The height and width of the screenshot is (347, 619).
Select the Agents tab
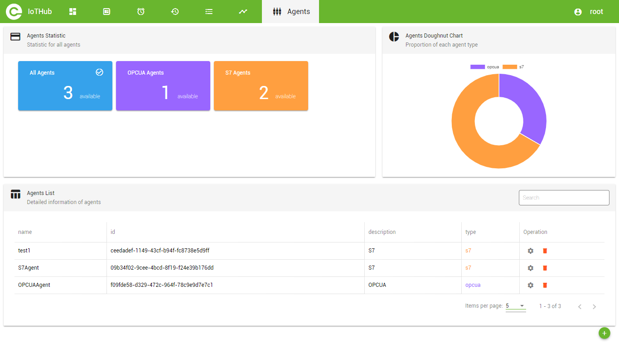[290, 12]
